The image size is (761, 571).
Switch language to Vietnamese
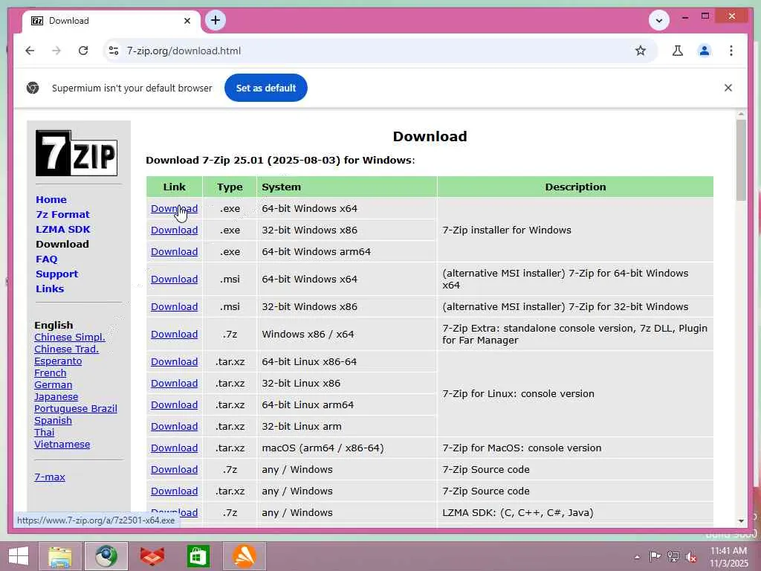pyautogui.click(x=62, y=445)
